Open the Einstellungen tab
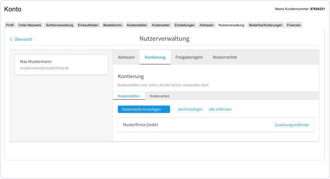The width and height of the screenshot is (330, 179). 185,25
